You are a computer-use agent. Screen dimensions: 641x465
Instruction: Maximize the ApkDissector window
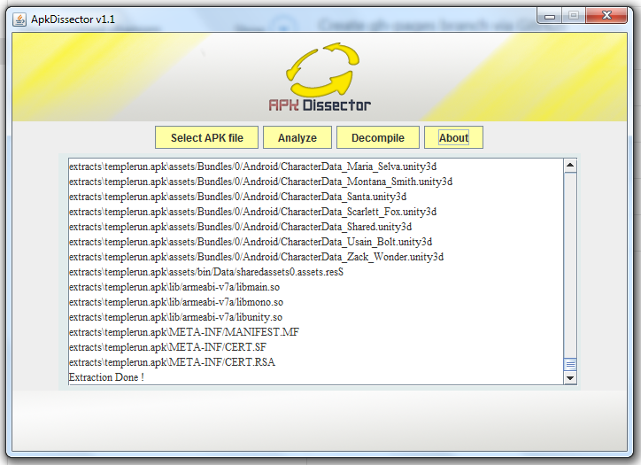(574, 16)
